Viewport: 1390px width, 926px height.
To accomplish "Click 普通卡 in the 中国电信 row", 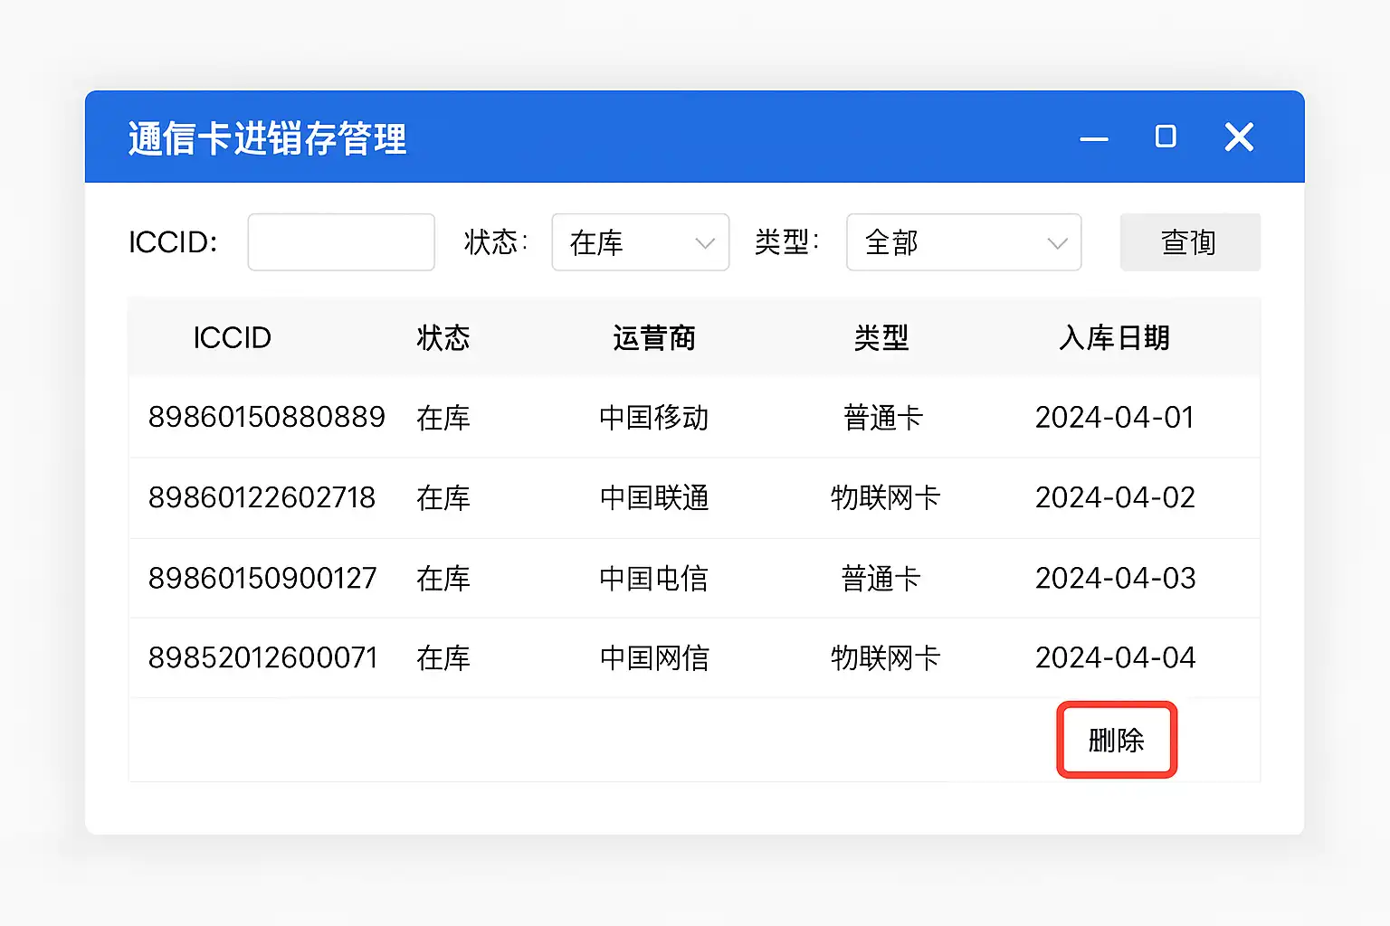I will [x=881, y=578].
